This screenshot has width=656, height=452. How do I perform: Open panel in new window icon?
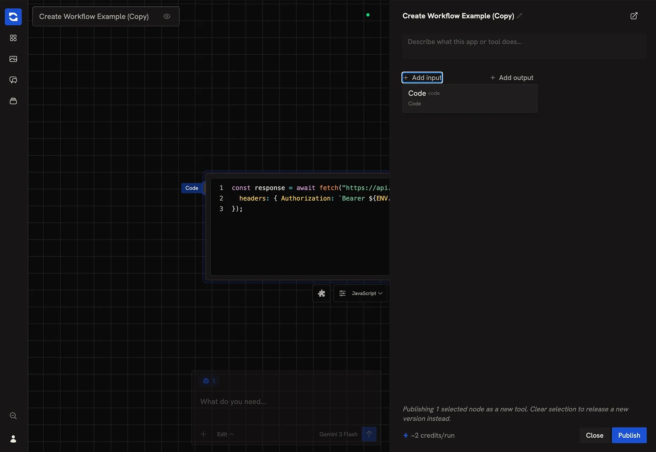coord(634,16)
